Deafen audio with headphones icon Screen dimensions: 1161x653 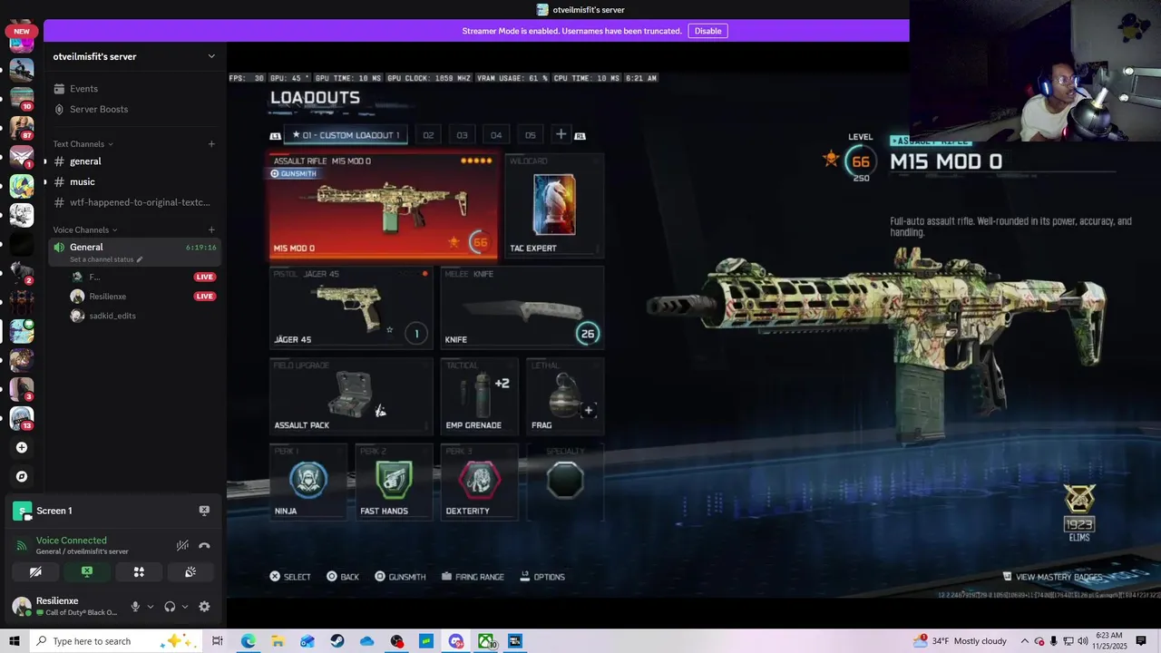(170, 607)
